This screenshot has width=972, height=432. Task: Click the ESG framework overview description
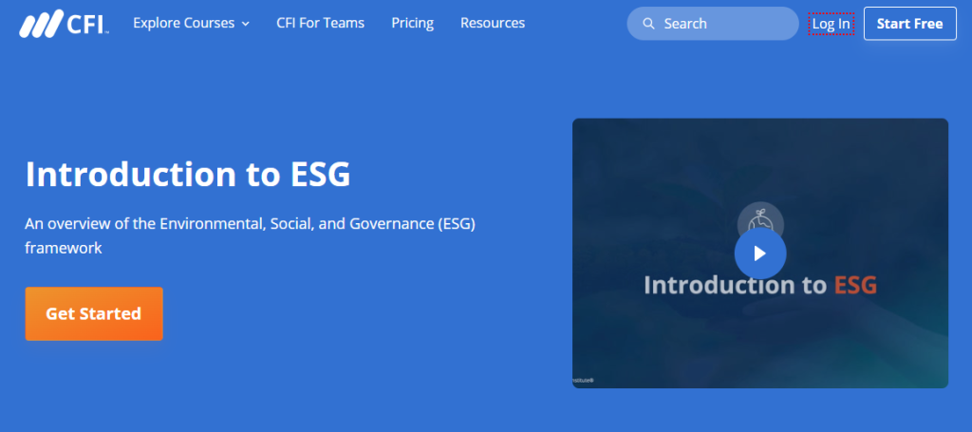tap(250, 235)
